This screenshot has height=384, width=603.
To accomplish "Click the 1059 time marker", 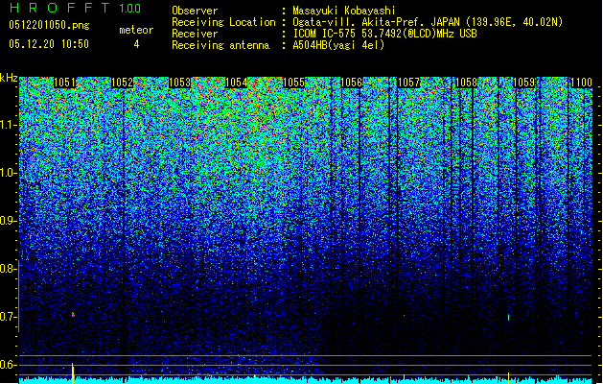I will point(523,83).
